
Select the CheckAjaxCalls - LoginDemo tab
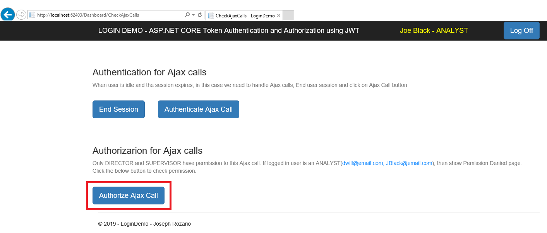245,16
